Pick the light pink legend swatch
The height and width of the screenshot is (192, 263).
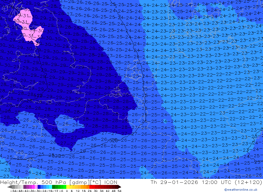pyautogui.click(x=36, y=187)
